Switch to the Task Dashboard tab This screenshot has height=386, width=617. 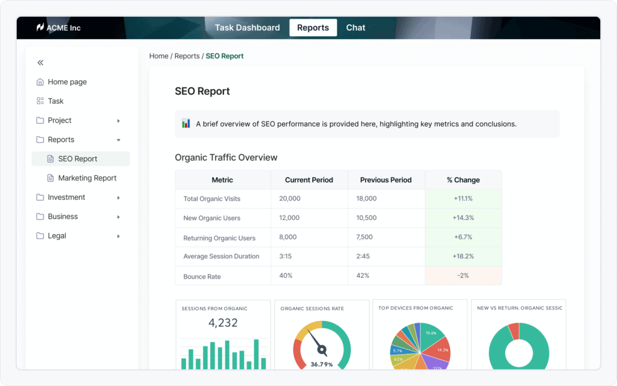click(247, 28)
